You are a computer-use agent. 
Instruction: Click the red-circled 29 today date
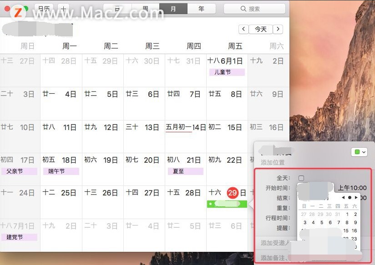click(x=233, y=193)
